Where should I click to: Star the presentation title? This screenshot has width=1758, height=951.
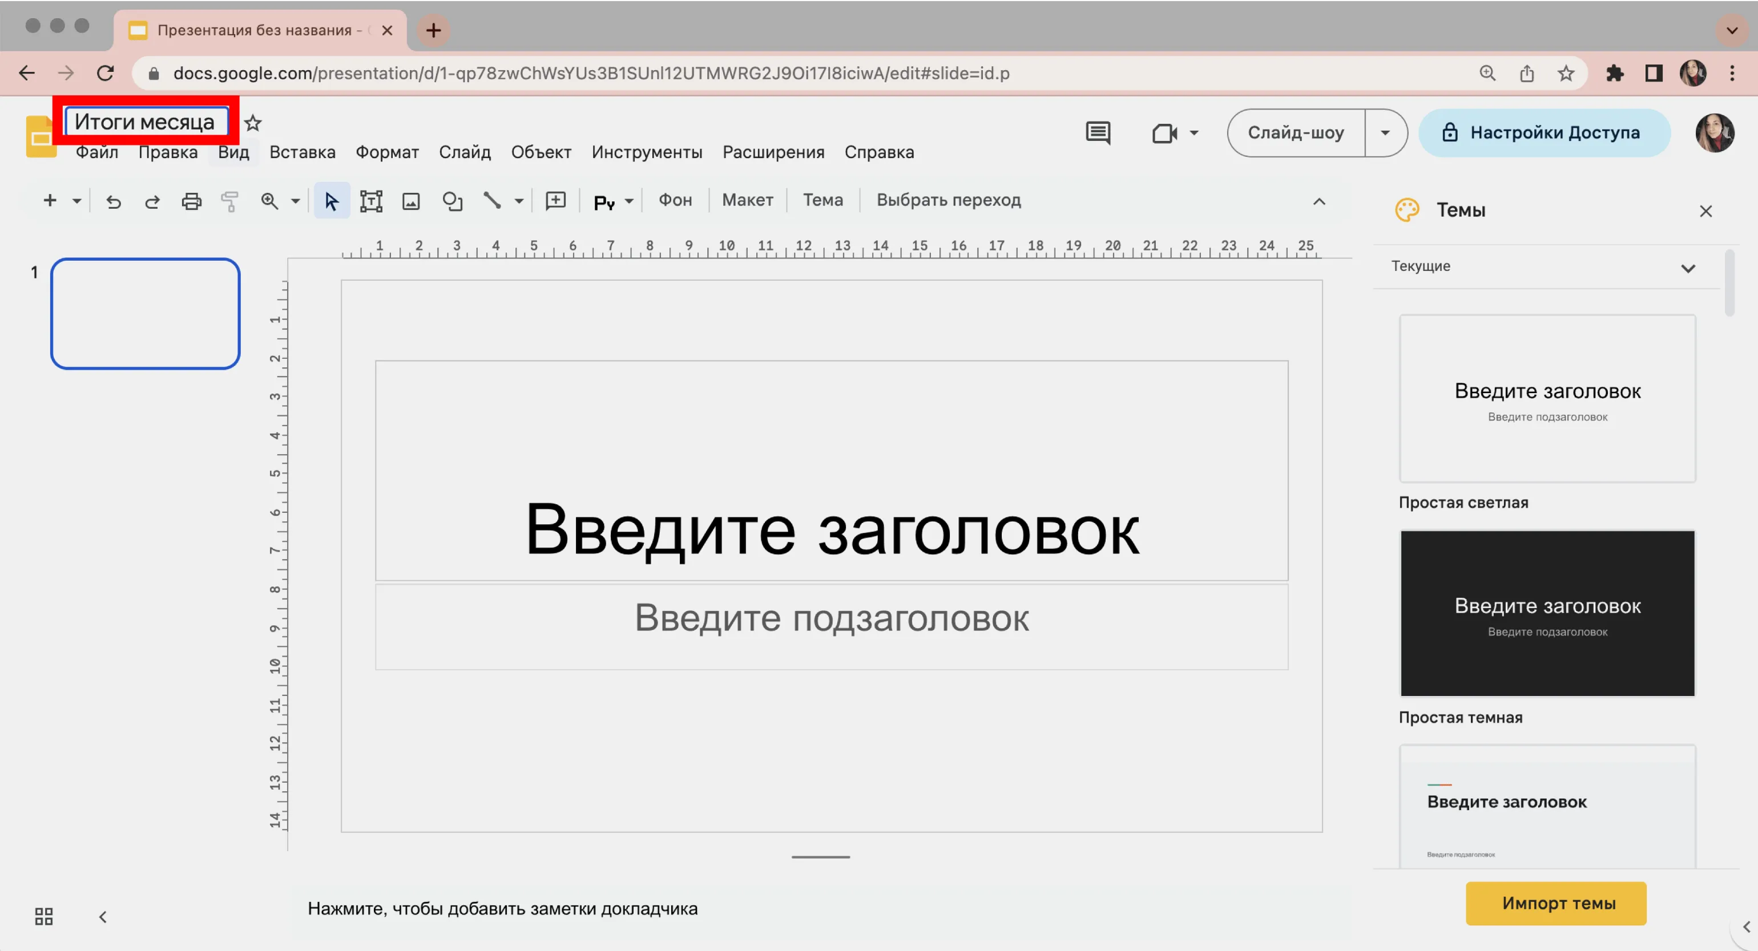click(253, 123)
